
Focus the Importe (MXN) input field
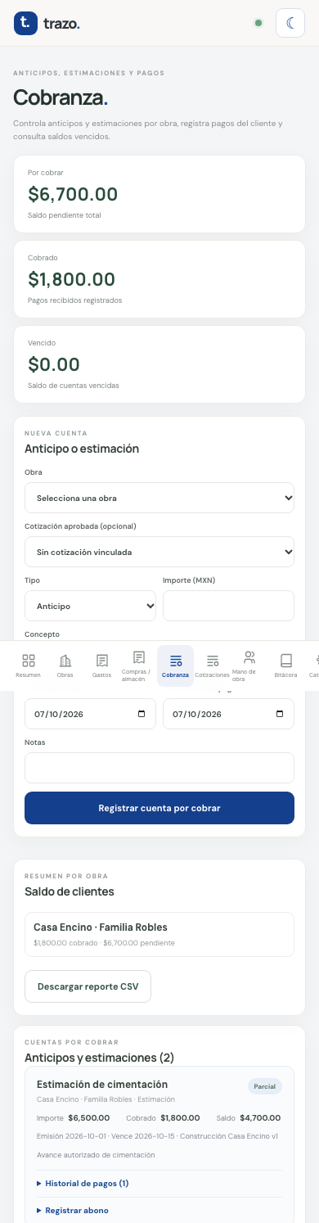coord(228,606)
